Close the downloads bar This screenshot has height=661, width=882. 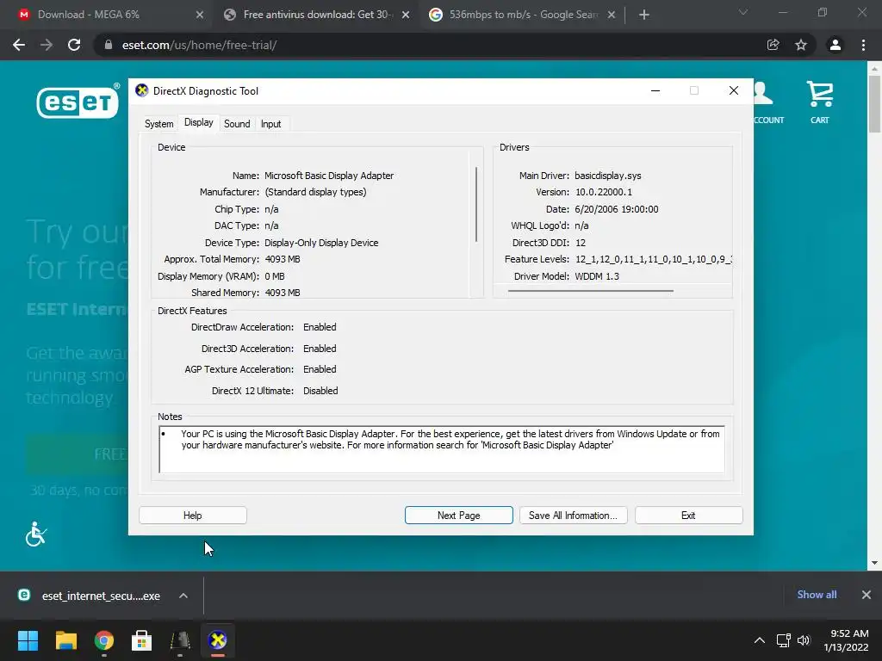click(x=866, y=595)
